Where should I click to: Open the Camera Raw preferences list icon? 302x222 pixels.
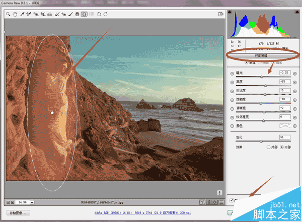pos(92,14)
